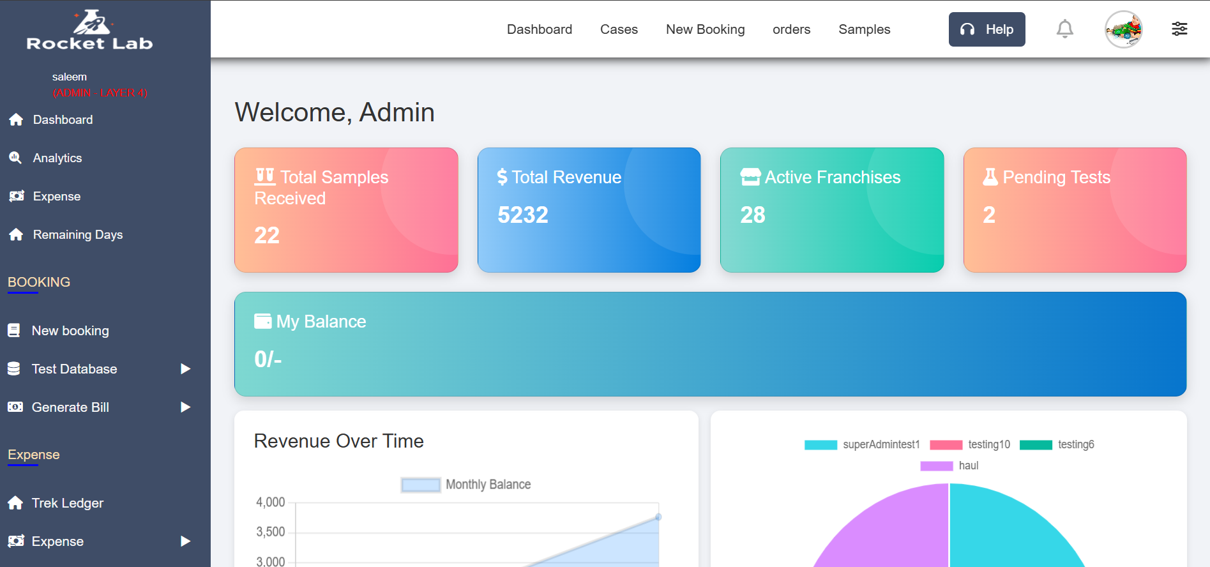Viewport: 1210px width, 567px height.
Task: Click the Analytics magnifier icon in sidebar
Action: (x=15, y=158)
